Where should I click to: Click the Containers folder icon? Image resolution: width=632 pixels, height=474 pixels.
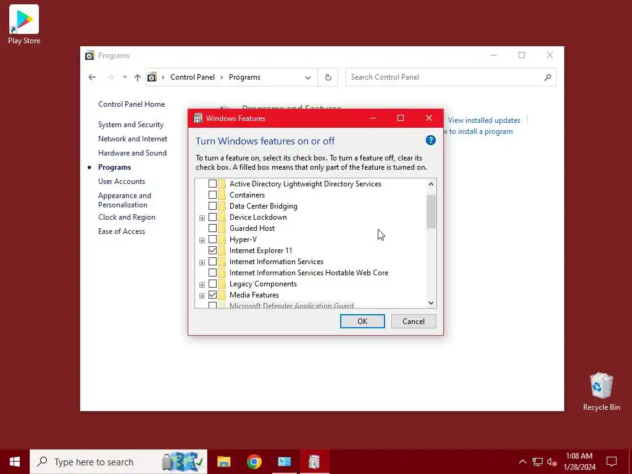pyautogui.click(x=222, y=194)
